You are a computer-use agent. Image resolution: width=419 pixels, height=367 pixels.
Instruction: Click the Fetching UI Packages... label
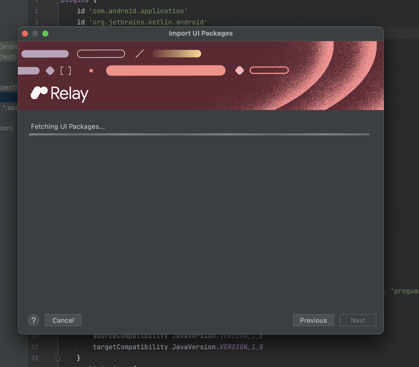68,127
